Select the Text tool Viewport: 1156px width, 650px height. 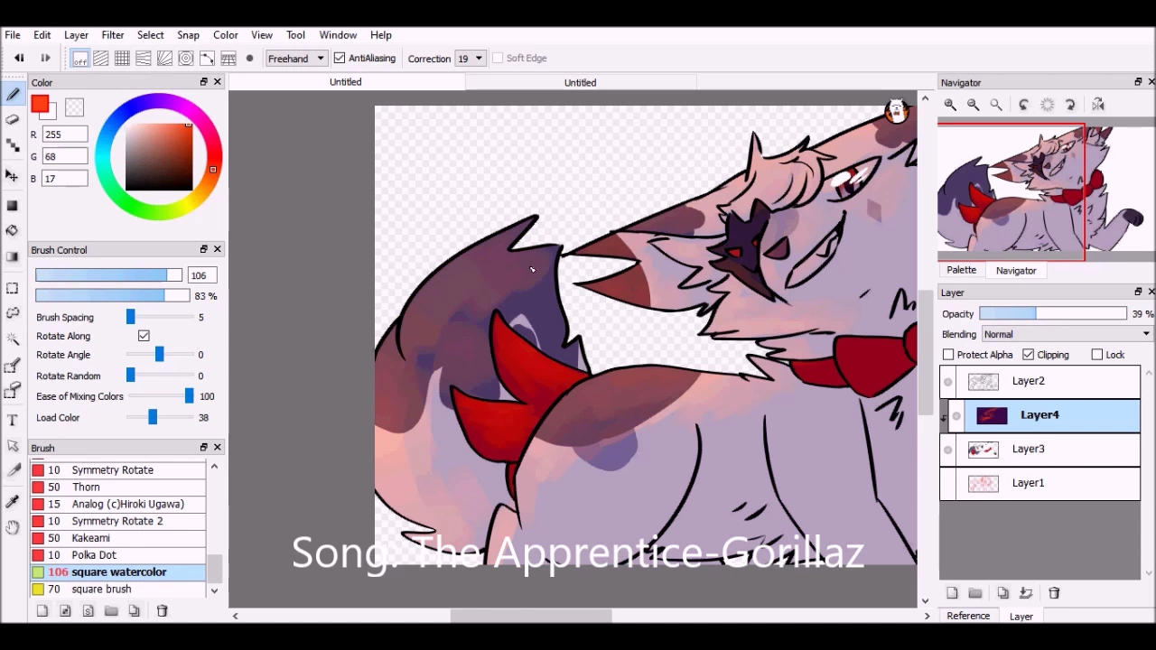(13, 420)
